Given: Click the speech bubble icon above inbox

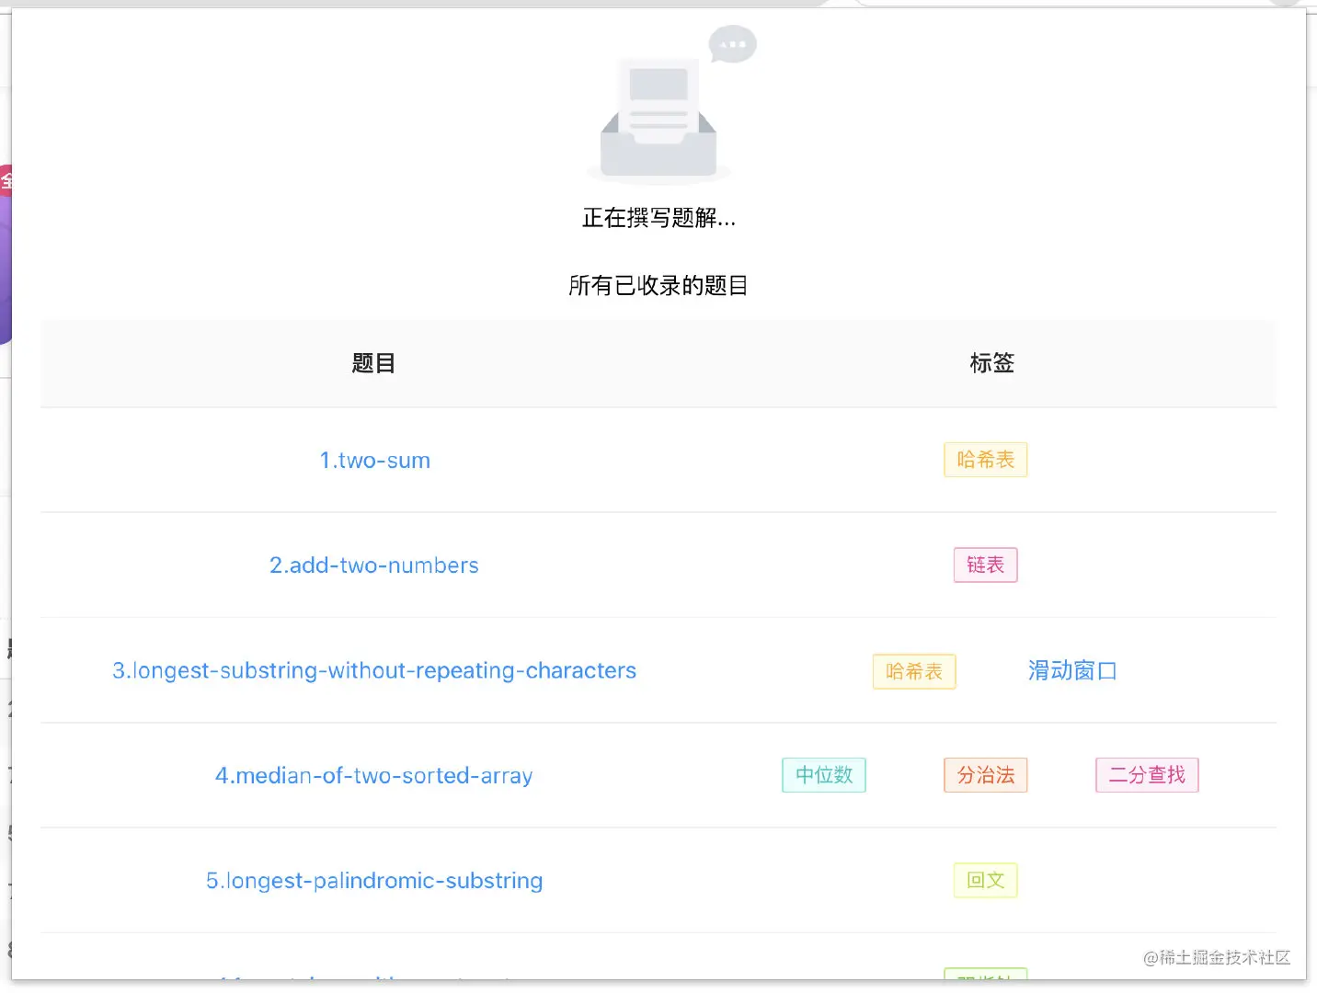Looking at the screenshot, I should point(732,44).
